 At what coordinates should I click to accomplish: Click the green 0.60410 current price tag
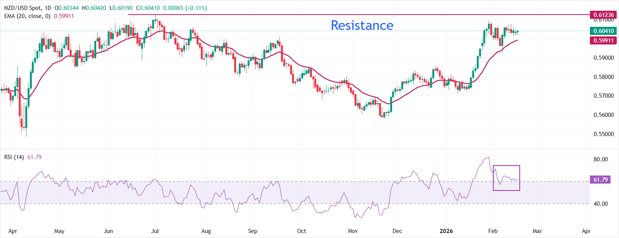tap(603, 31)
